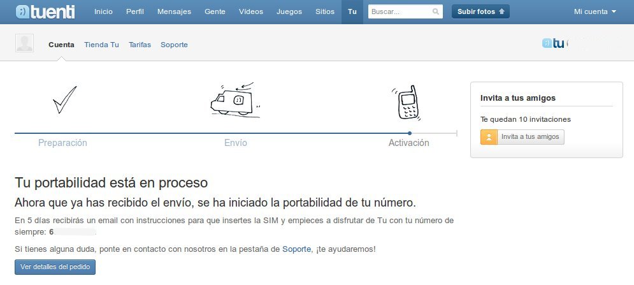The height and width of the screenshot is (285, 634).
Task: Click the orange person invite icon
Action: click(489, 137)
